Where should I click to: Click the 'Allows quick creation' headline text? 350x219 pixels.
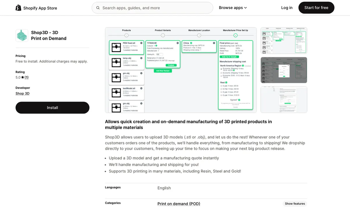(x=188, y=125)
